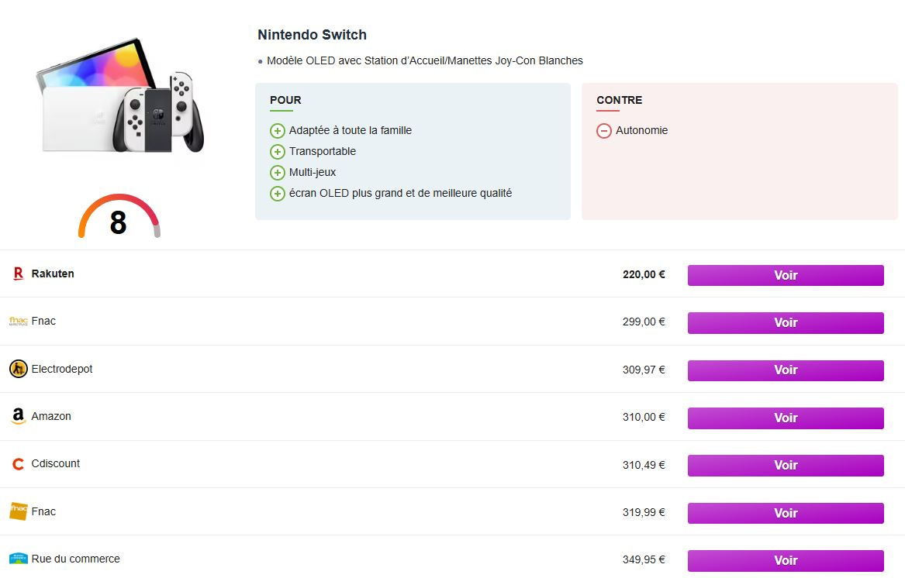Screen dimensions: 905x578
Task: Click the 309,97 € price
Action: click(x=644, y=370)
